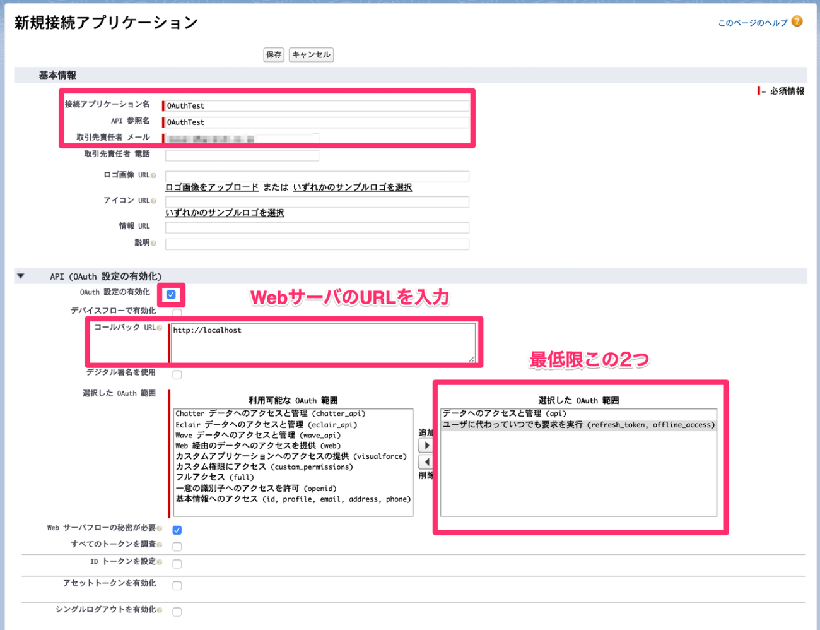This screenshot has height=630, width=820.
Task: Enable シングルログアウトを有効化 checkbox
Action: point(177,612)
